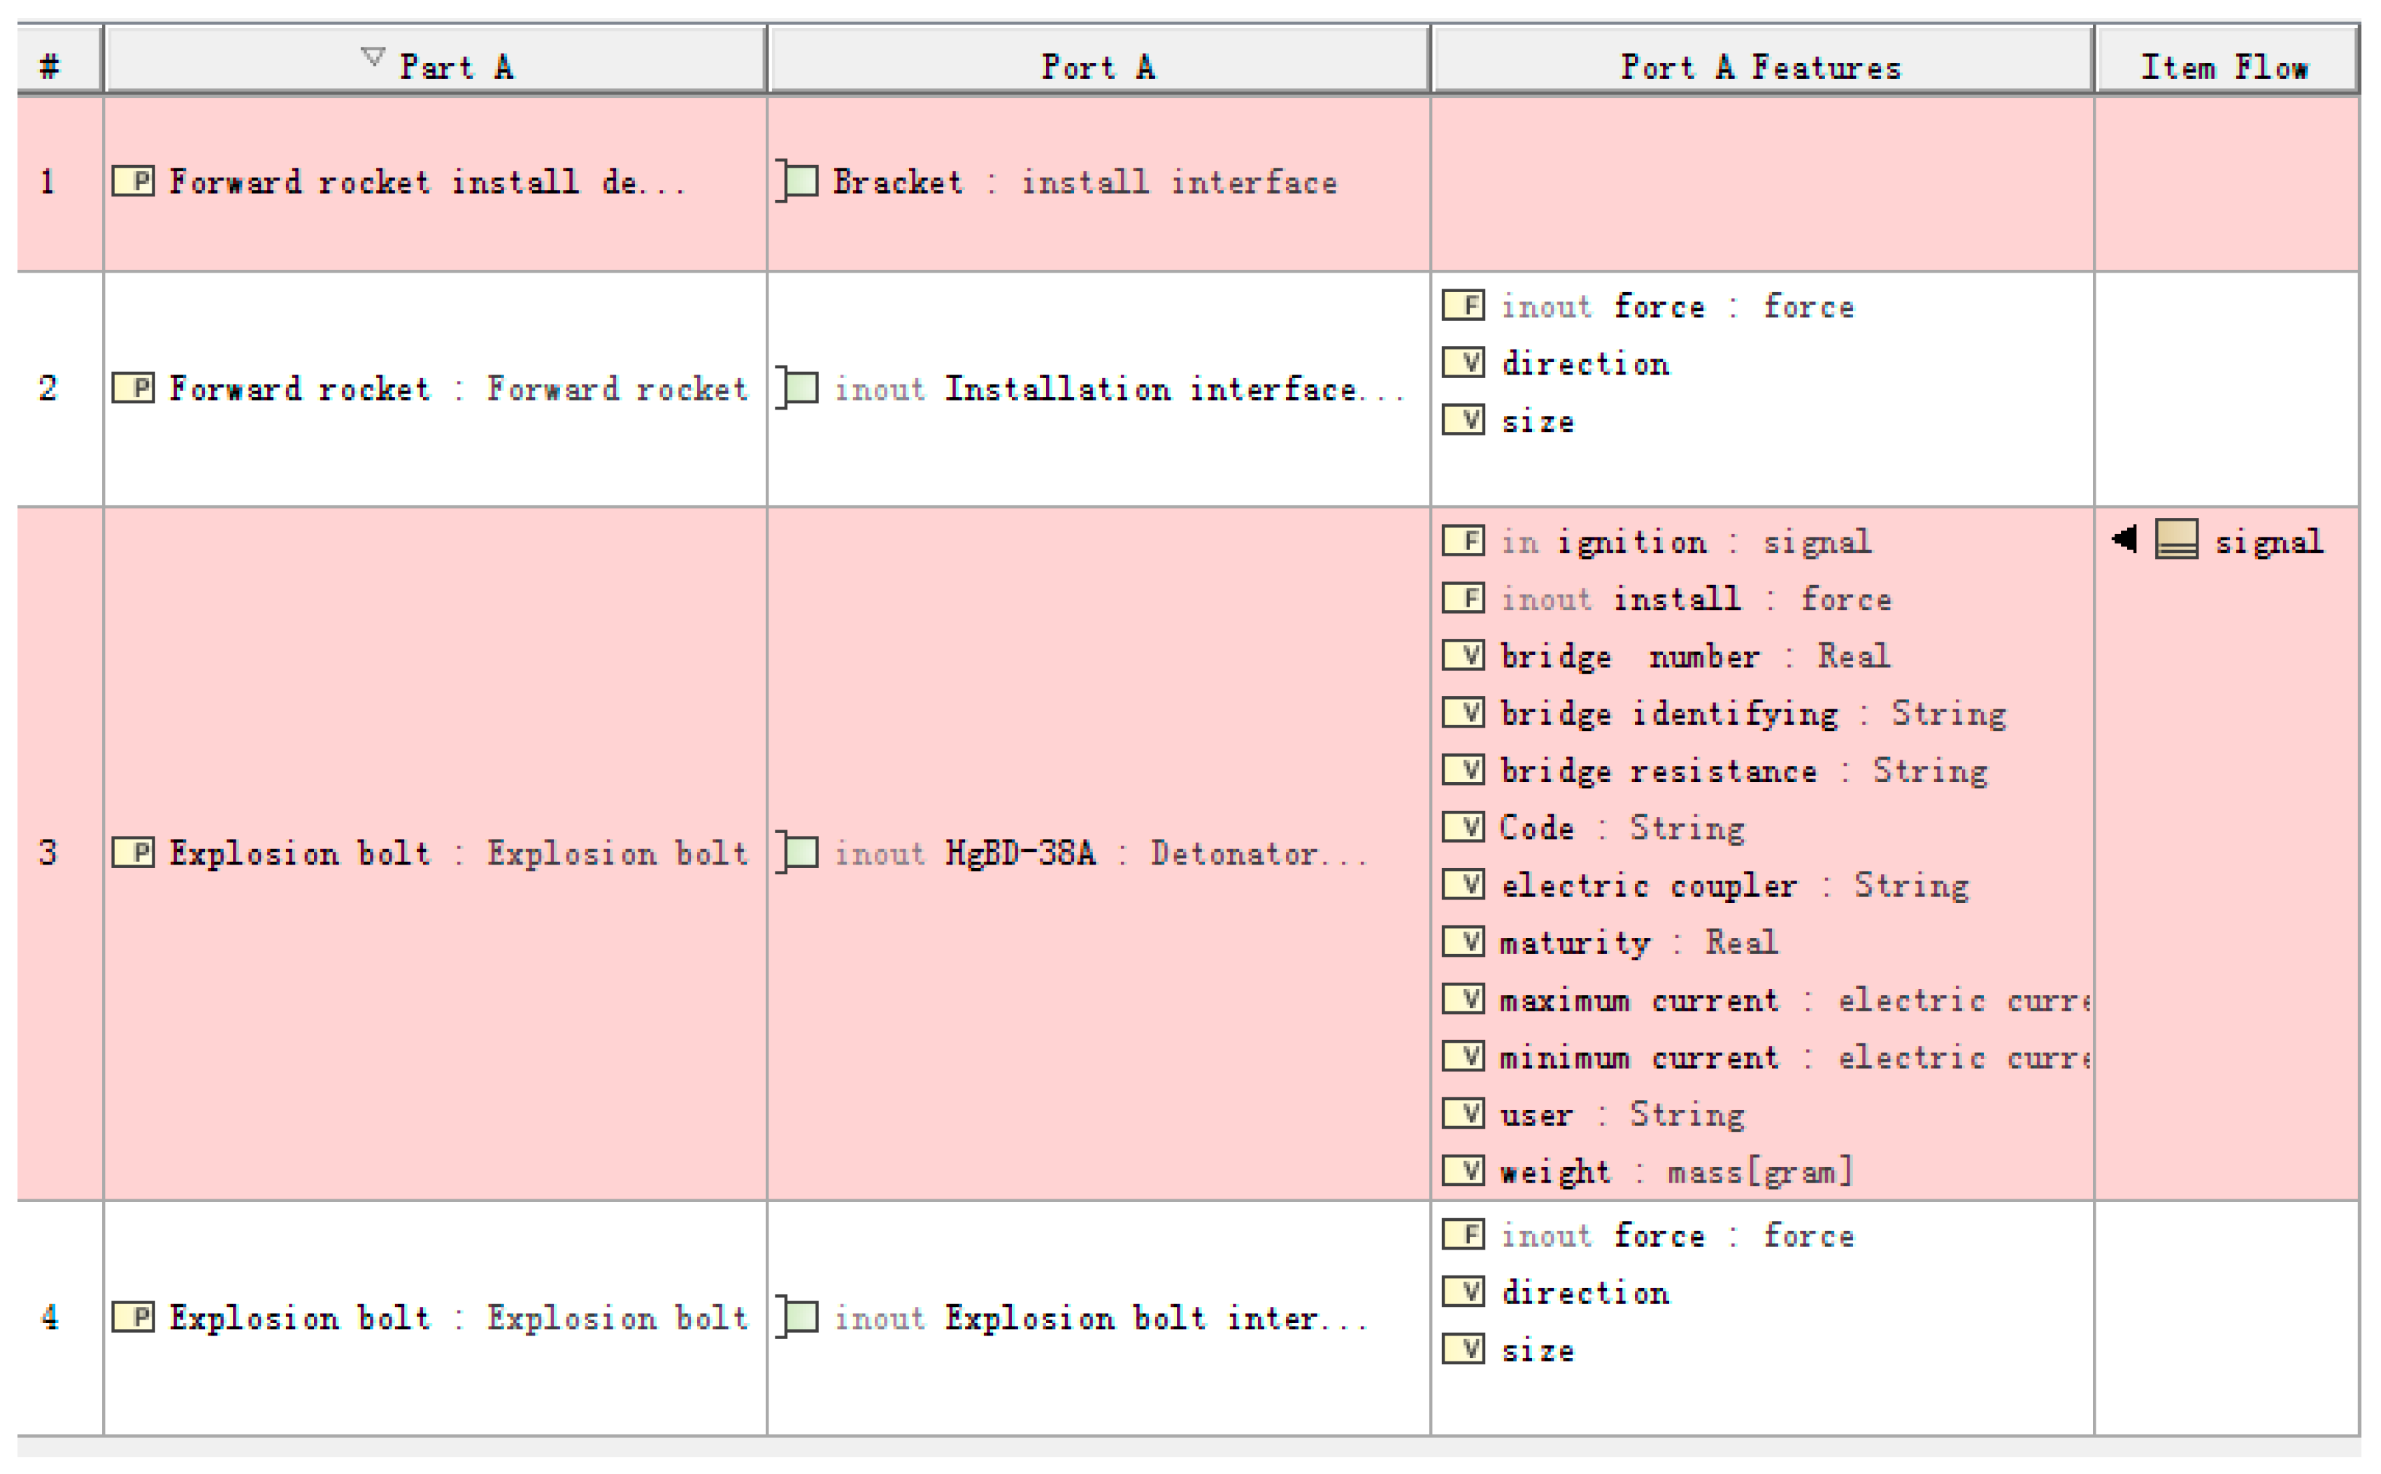Click flow property icon for in ignition
The image size is (2381, 1474).
(1463, 541)
